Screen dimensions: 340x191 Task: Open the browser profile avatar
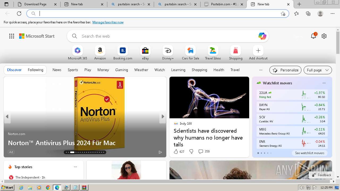click(x=320, y=14)
